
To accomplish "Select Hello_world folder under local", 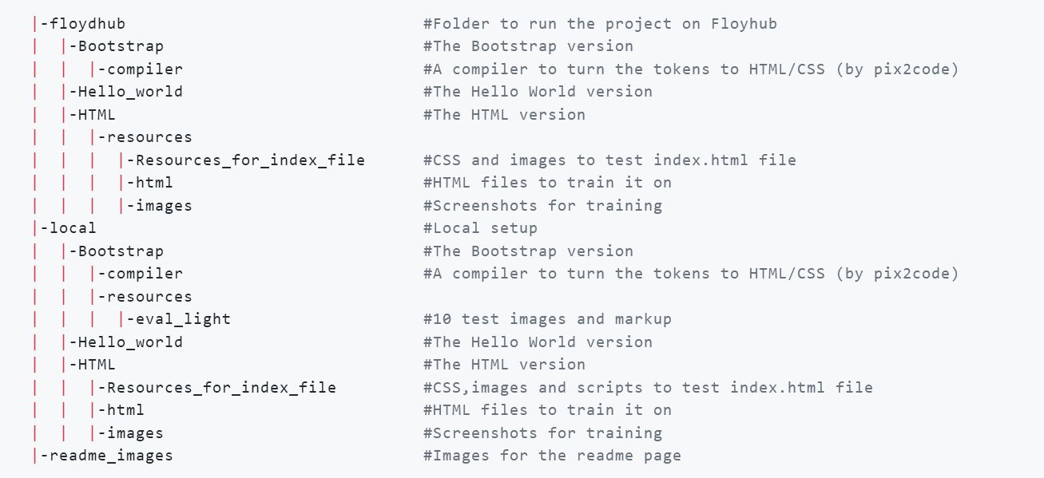I will (x=130, y=342).
